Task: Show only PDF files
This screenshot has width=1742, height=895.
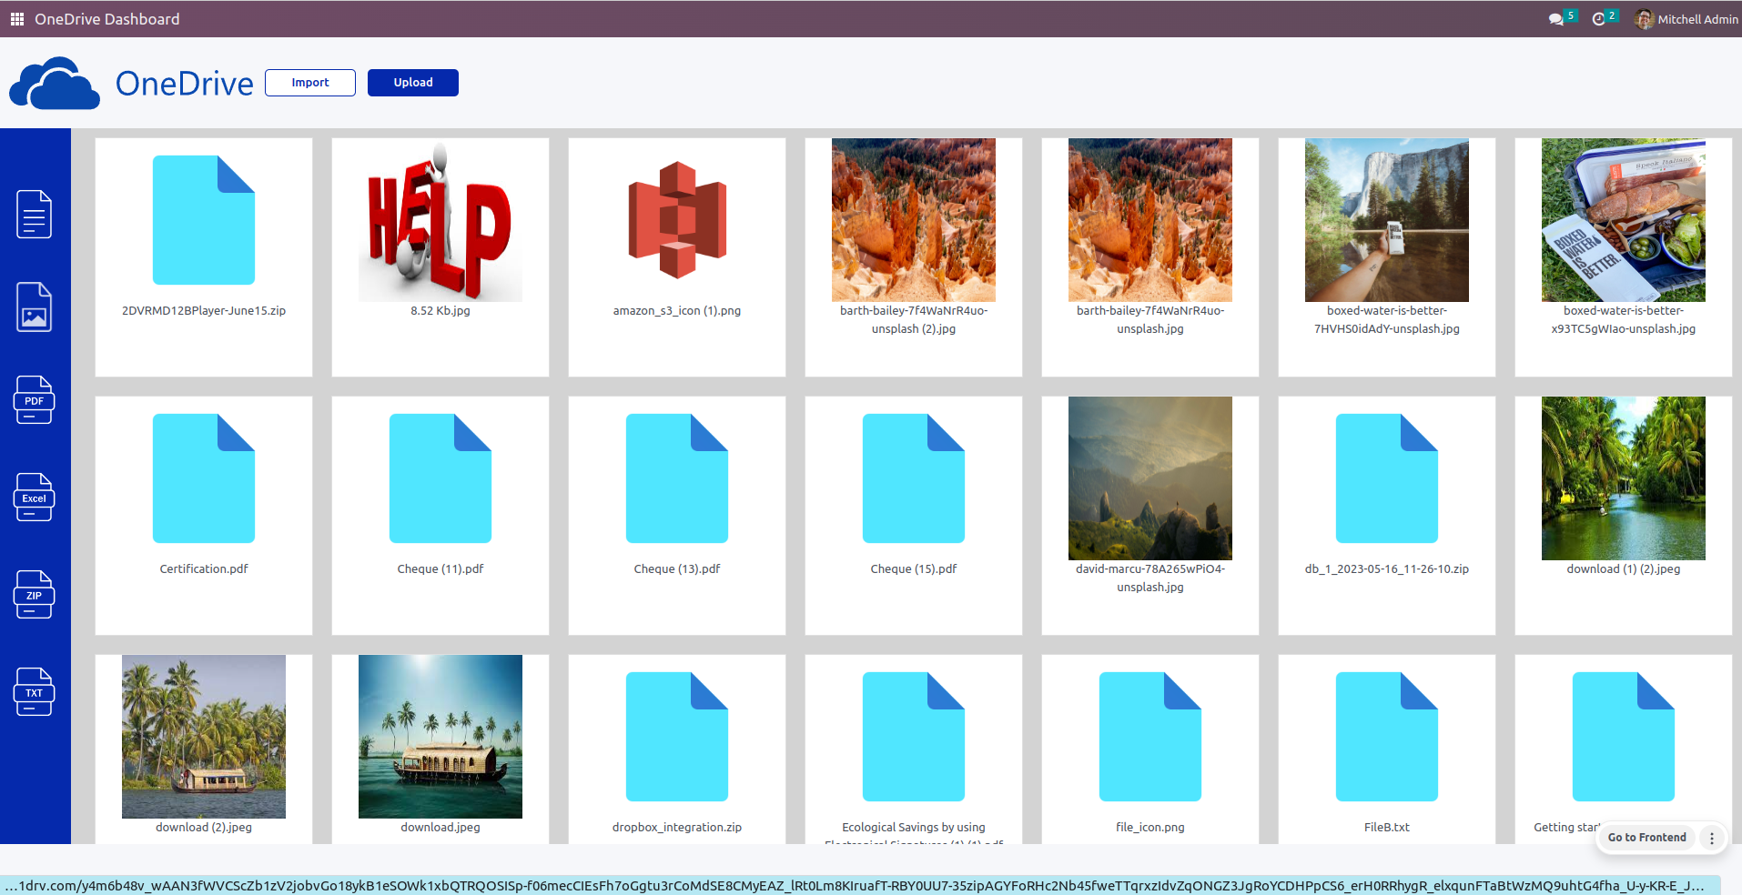Action: pyautogui.click(x=34, y=400)
